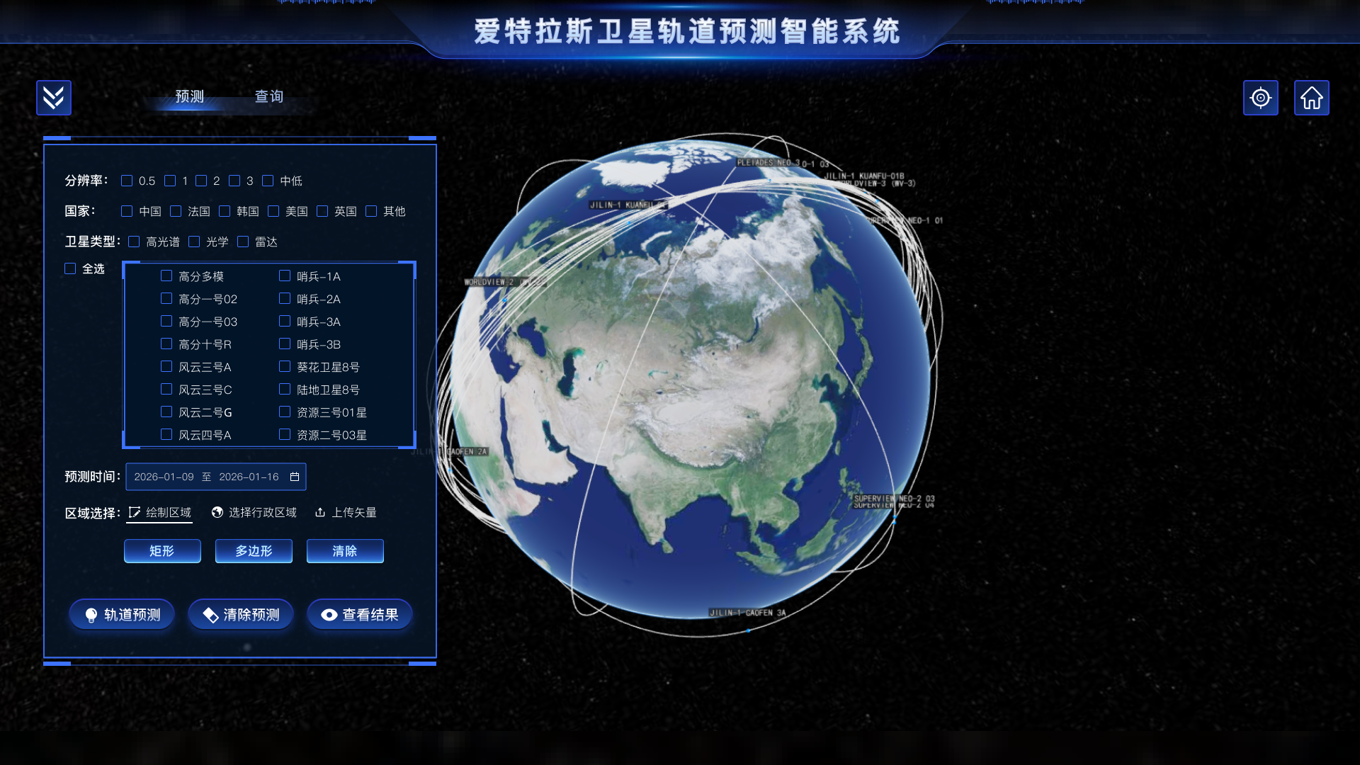
Task: Enable the 哨兵-1A satellite checkbox
Action: point(285,276)
